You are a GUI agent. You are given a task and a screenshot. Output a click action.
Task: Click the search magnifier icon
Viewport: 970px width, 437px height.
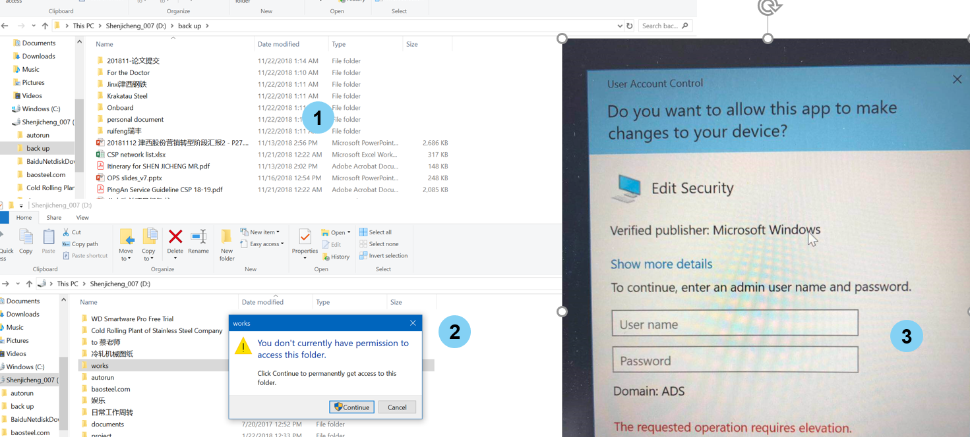click(x=685, y=26)
